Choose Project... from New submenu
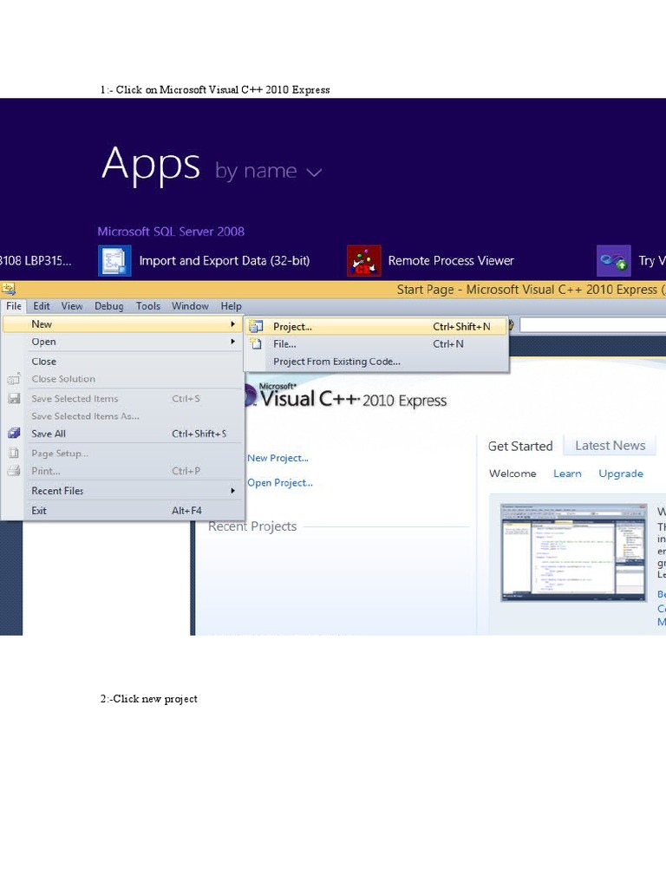666x888 pixels. point(376,326)
